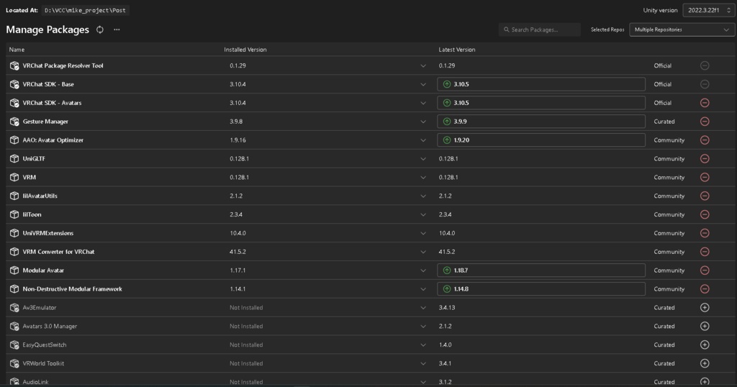Image resolution: width=737 pixels, height=387 pixels.
Task: Remove AAO: Avatar Optimizer package
Action: click(705, 140)
